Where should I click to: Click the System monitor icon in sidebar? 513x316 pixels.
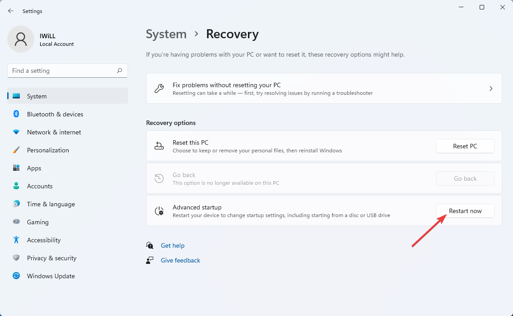pyautogui.click(x=16, y=96)
